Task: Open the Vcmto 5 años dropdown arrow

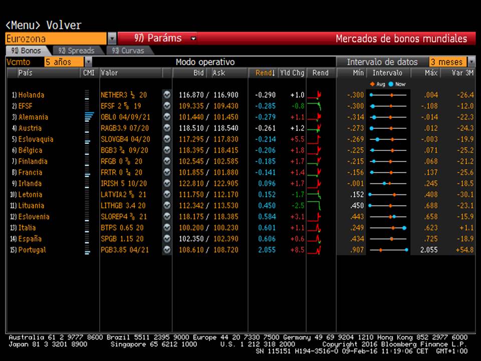Action: 88,62
